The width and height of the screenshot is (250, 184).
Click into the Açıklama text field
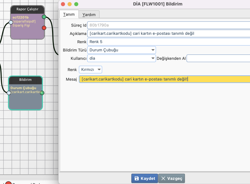coord(169,33)
